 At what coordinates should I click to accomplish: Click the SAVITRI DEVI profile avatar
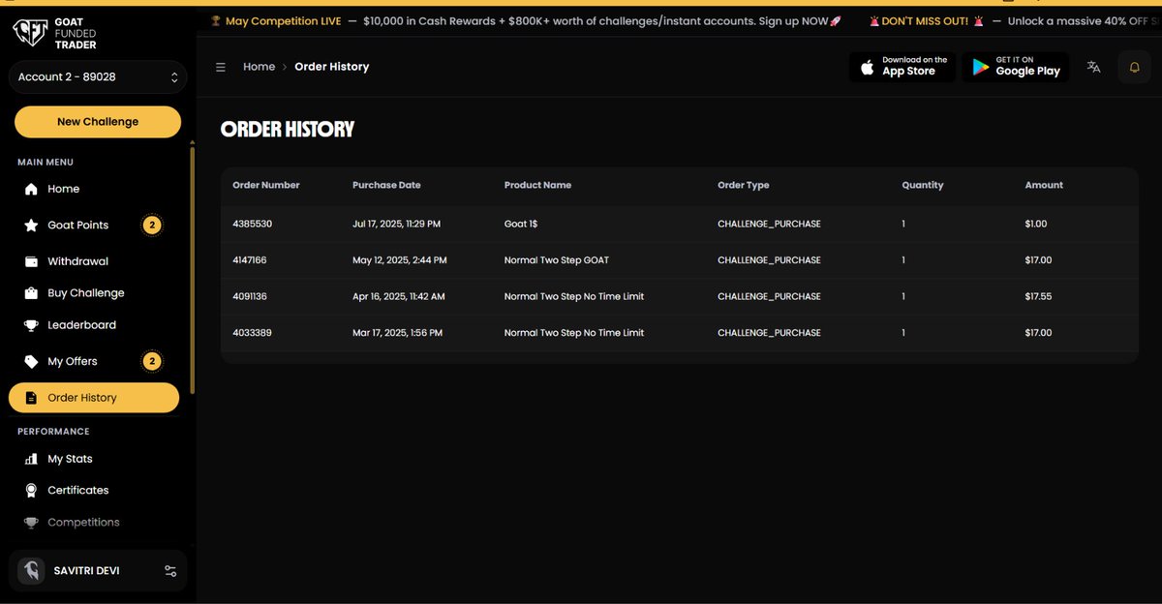(x=31, y=570)
